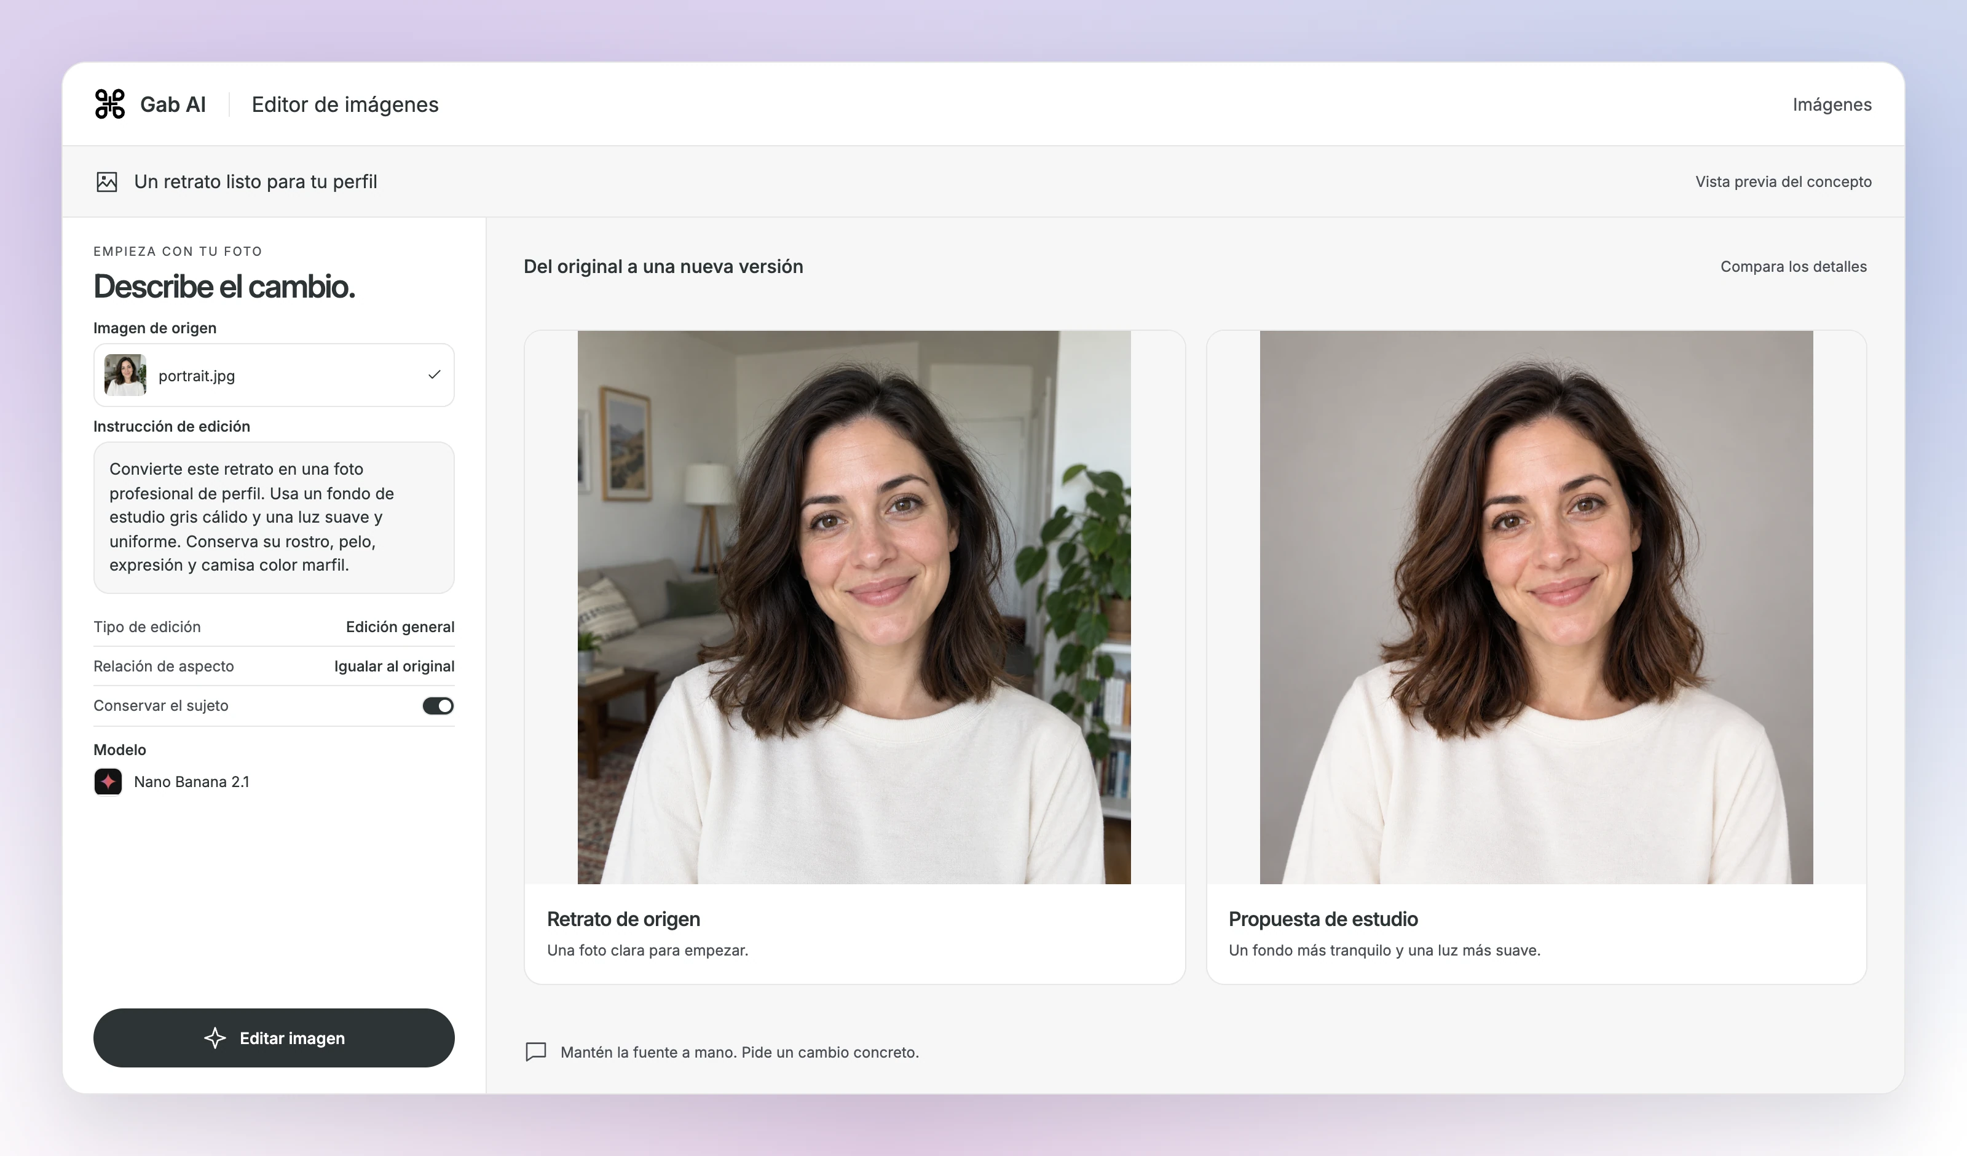
Task: Click the 'Del original a una nueva versión' heading
Action: 663,266
